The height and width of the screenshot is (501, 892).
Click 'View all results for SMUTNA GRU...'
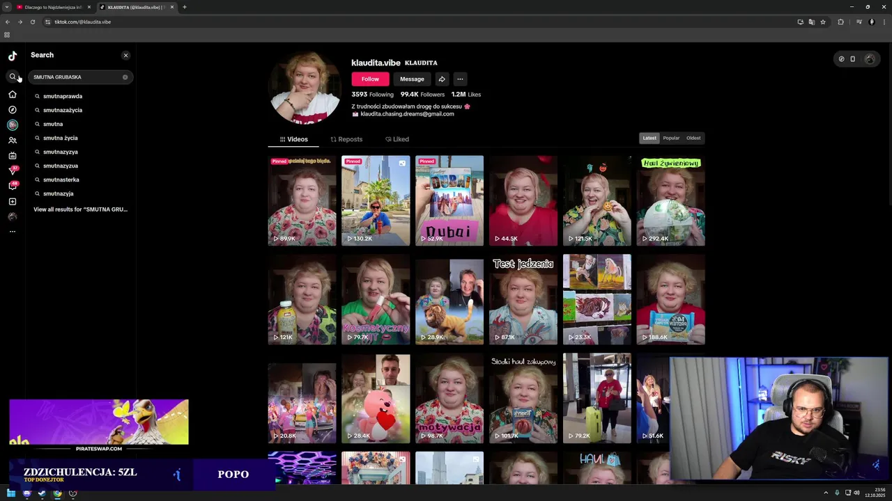tap(80, 209)
